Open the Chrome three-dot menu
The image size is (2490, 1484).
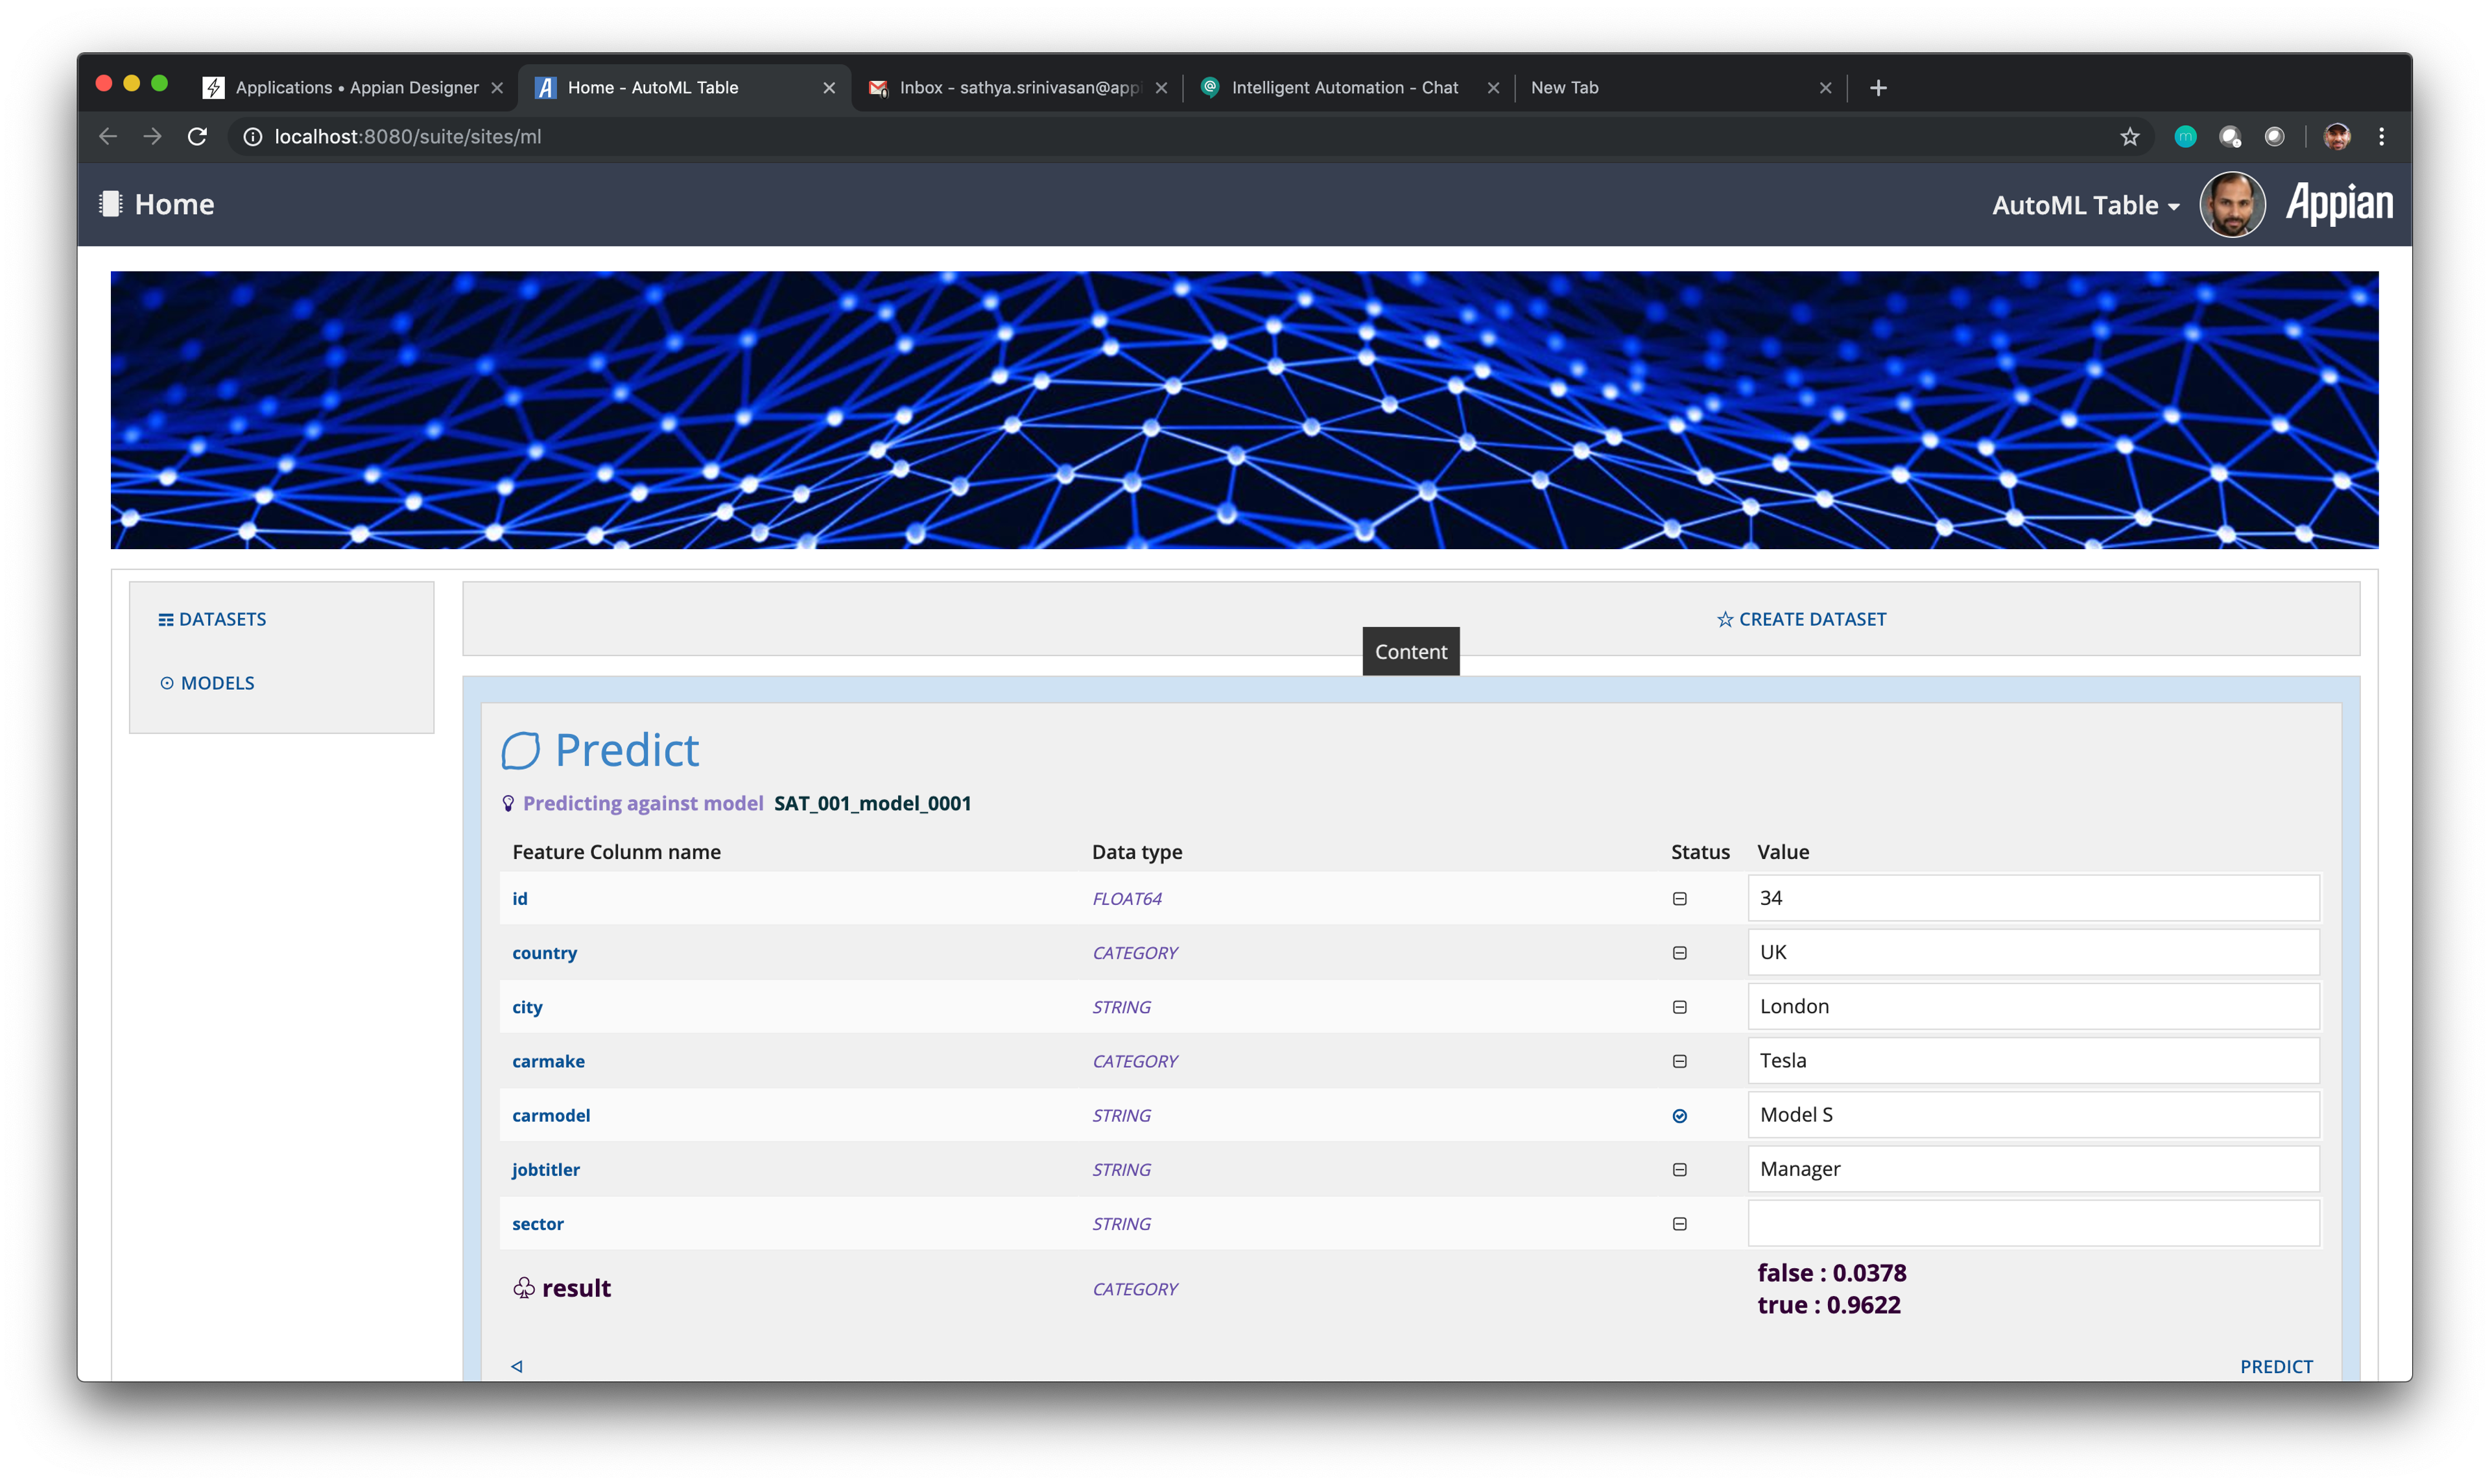tap(2381, 137)
